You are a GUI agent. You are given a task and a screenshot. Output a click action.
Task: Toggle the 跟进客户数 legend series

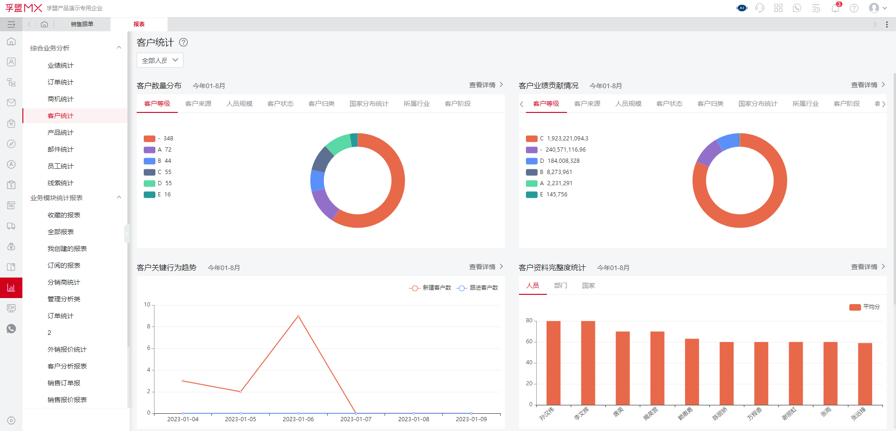point(477,288)
